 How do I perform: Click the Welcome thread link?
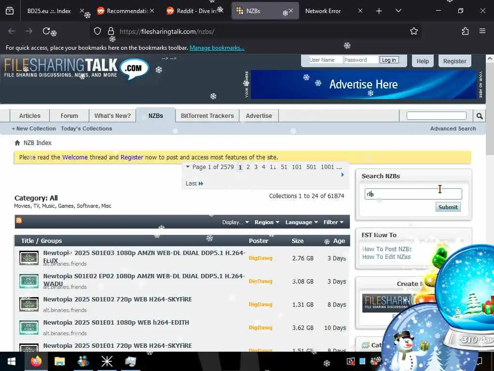(x=75, y=157)
